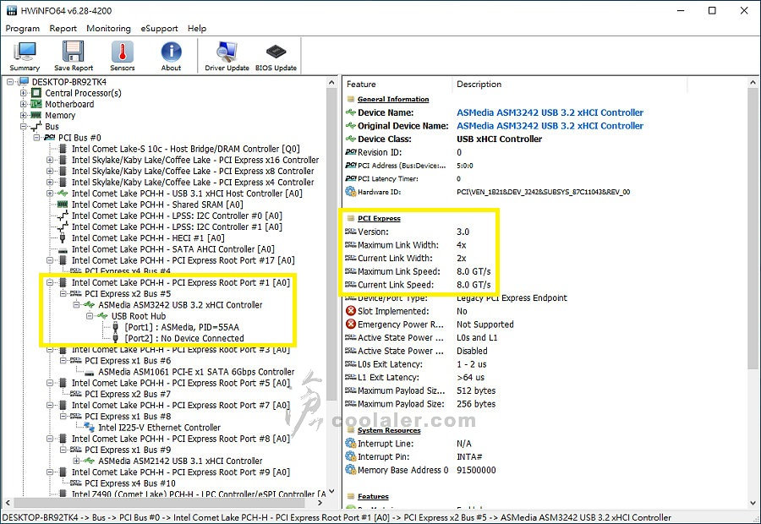
Task: Open the Help menu
Action: 197,28
